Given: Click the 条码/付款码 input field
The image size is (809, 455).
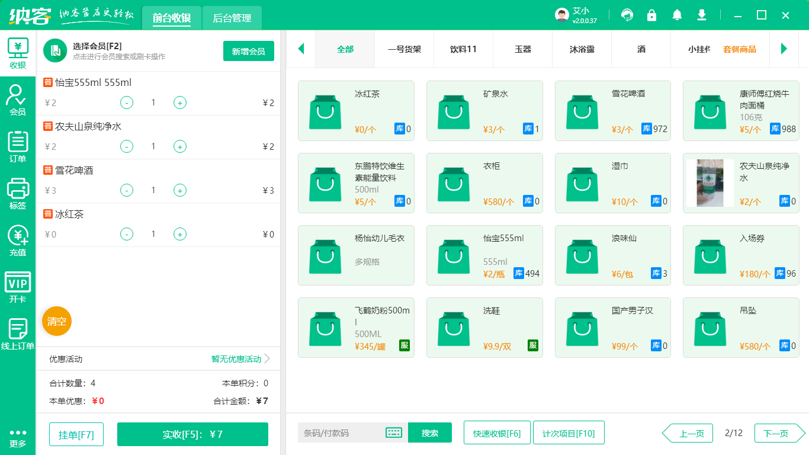Looking at the screenshot, I should point(341,433).
